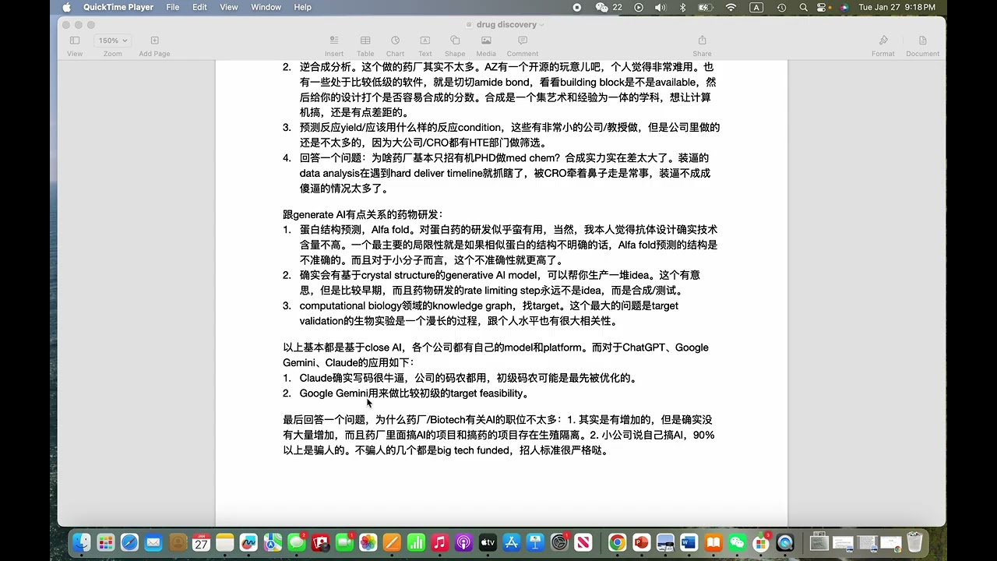Open Mail from the Dock
Screen dimensions: 997x561
tap(153, 542)
